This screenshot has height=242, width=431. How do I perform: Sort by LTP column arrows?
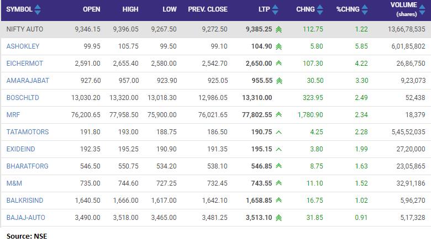coord(275,9)
